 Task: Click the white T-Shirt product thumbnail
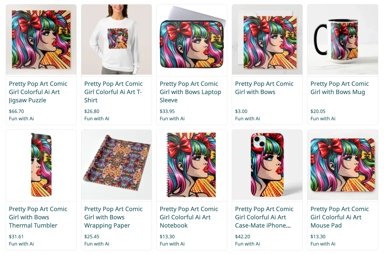click(116, 40)
